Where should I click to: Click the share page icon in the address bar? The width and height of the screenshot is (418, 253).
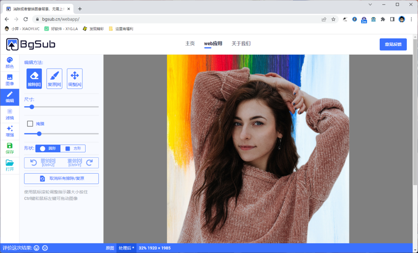pyautogui.click(x=324, y=19)
